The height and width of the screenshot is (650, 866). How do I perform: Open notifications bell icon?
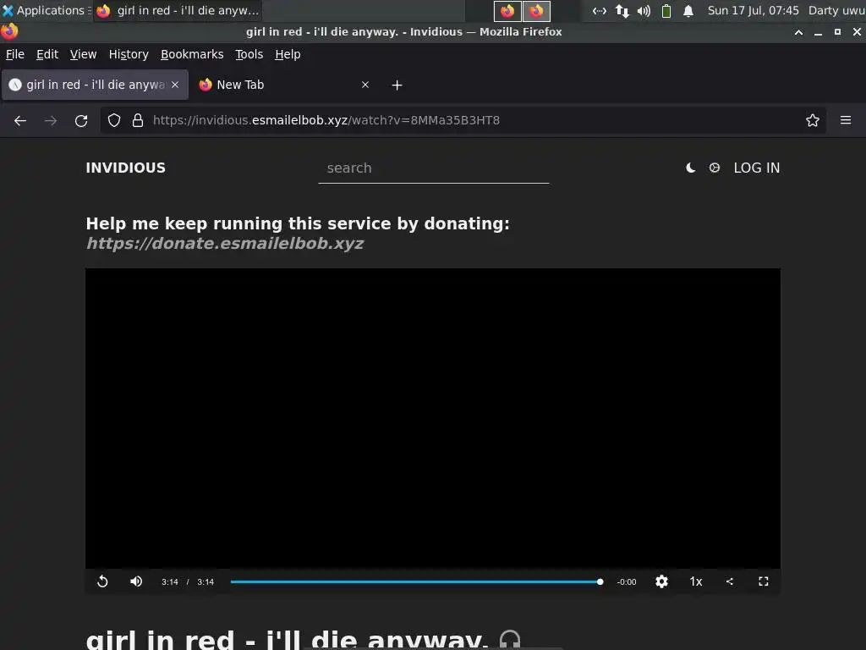[x=688, y=10]
